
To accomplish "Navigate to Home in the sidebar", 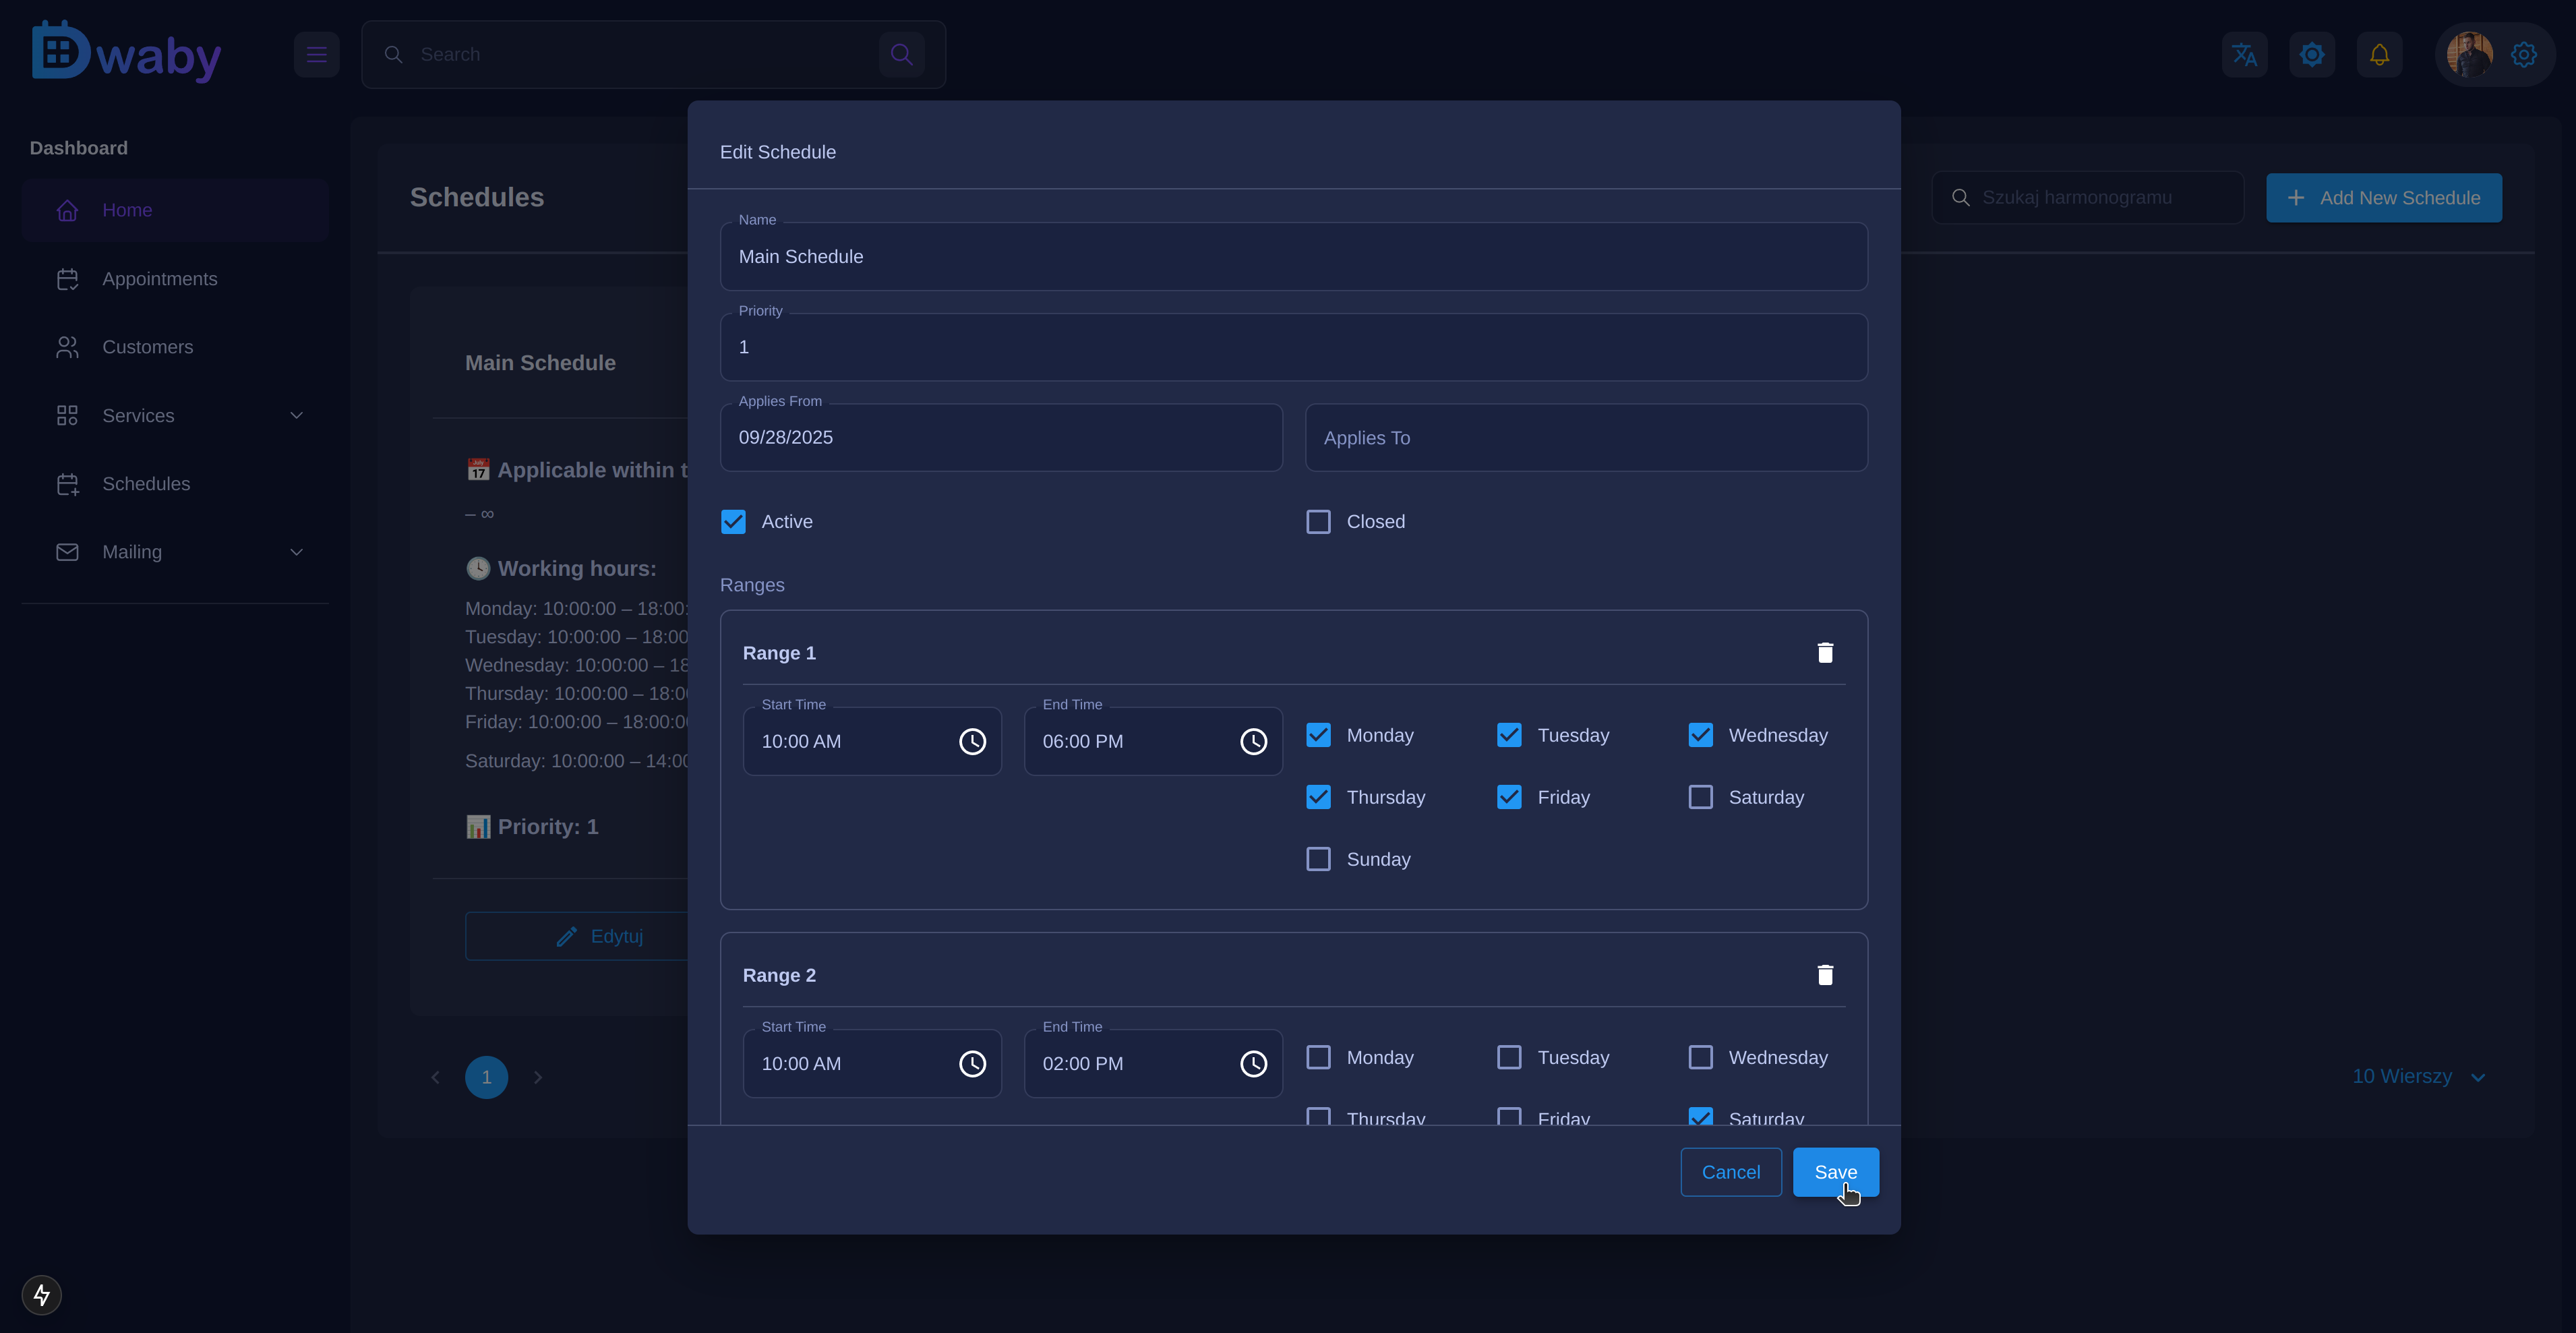I will pos(127,209).
